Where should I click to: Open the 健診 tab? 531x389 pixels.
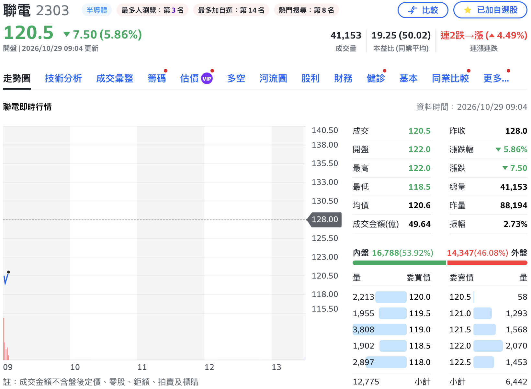[x=376, y=78]
